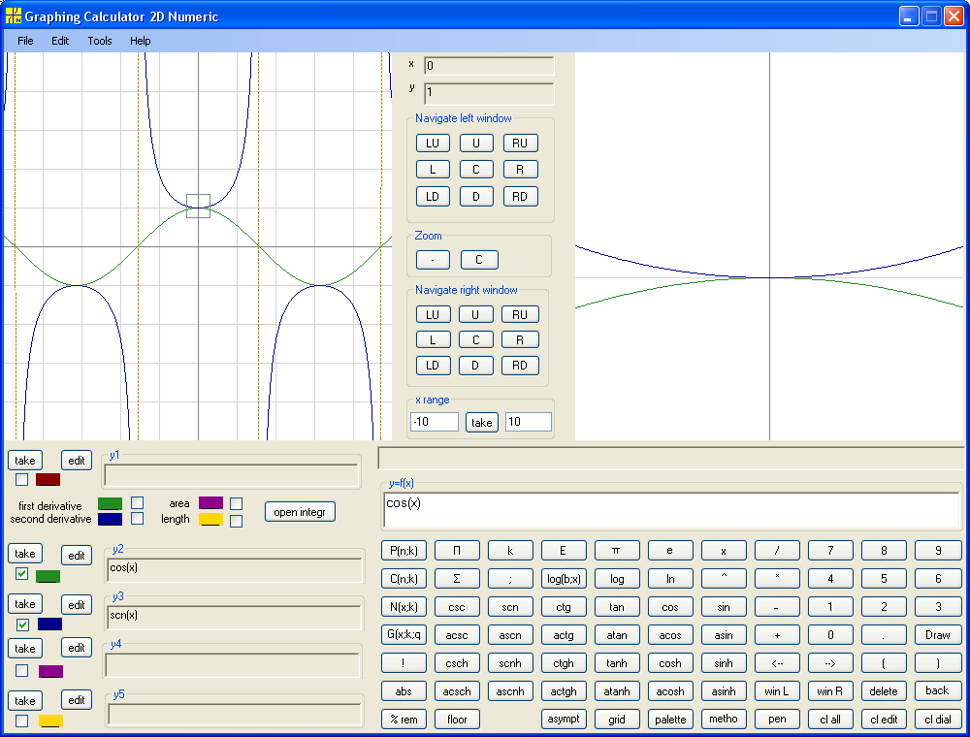This screenshot has width=970, height=737.
Task: Click the e constant key
Action: pyautogui.click(x=670, y=550)
